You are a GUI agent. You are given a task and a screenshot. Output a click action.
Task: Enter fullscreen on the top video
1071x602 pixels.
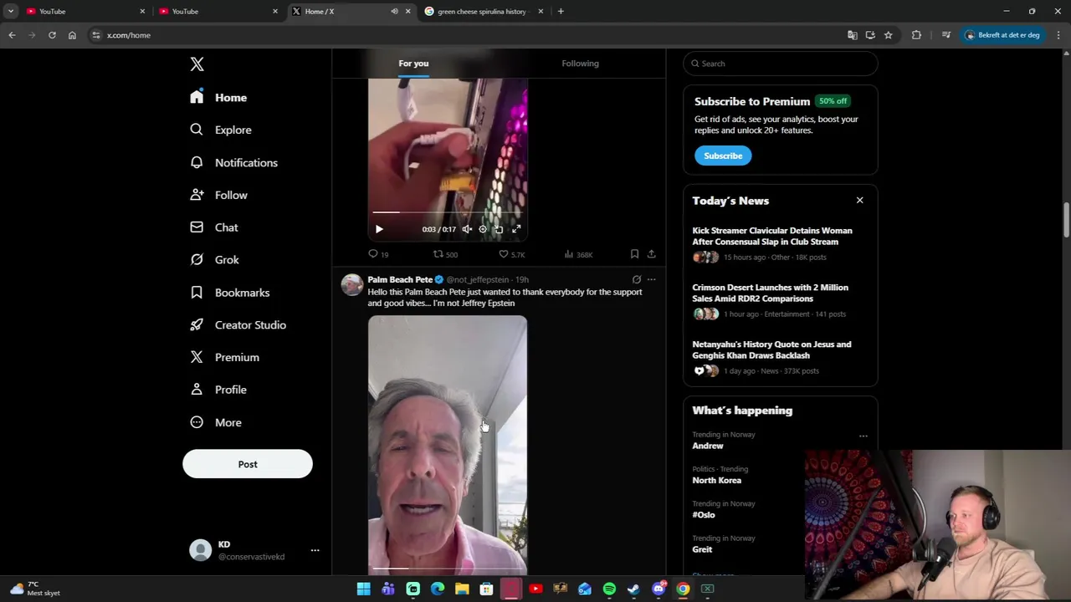(x=516, y=229)
